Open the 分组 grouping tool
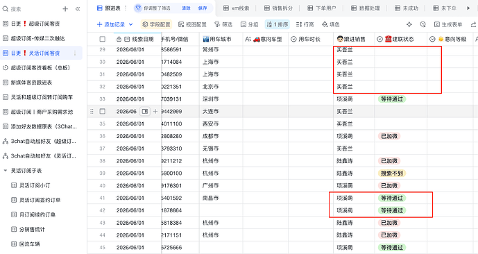The width and height of the screenshot is (478, 254). click(249, 24)
